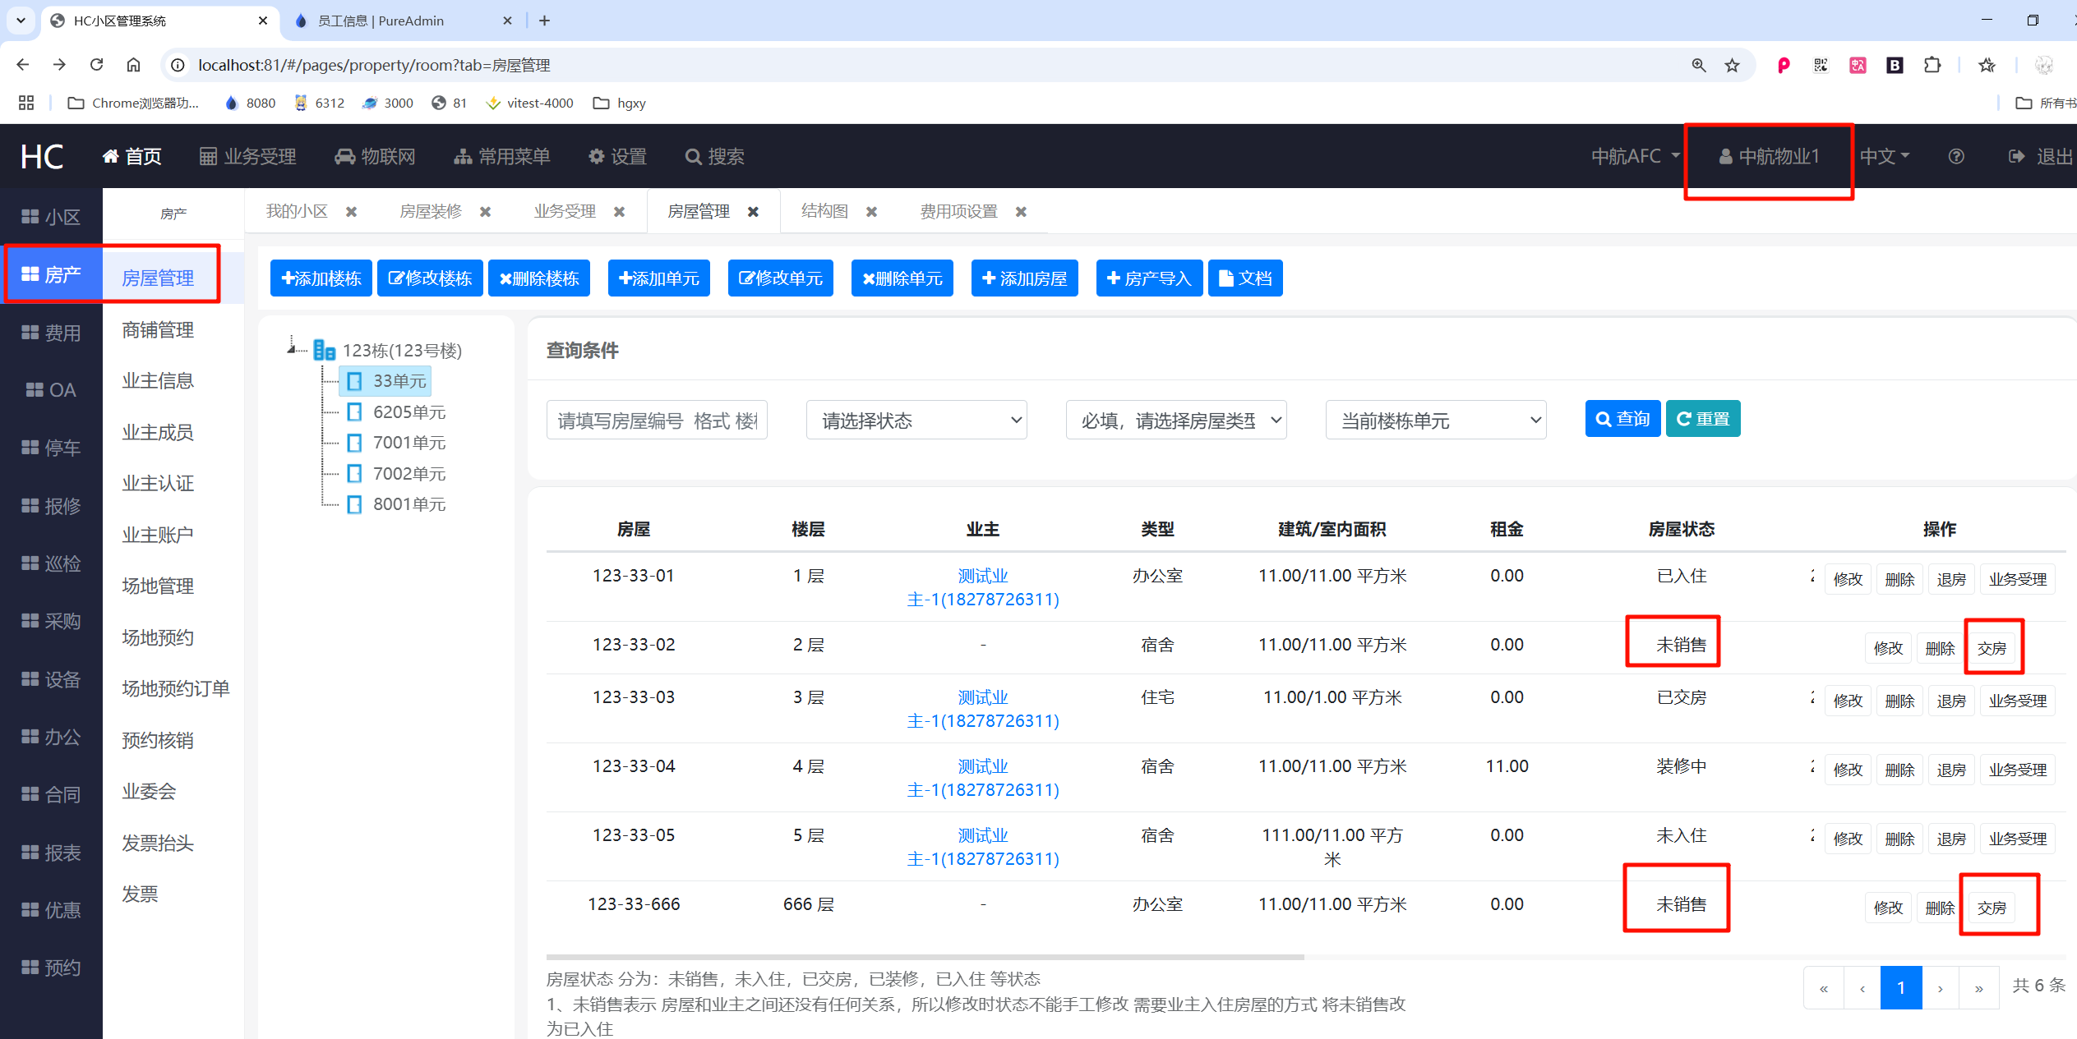Open 首页 home in top navigation
2077x1039 pixels.
coord(132,156)
